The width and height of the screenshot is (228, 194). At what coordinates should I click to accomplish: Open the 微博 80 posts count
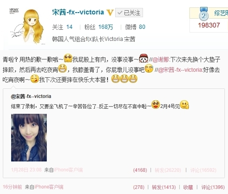coord(135,27)
